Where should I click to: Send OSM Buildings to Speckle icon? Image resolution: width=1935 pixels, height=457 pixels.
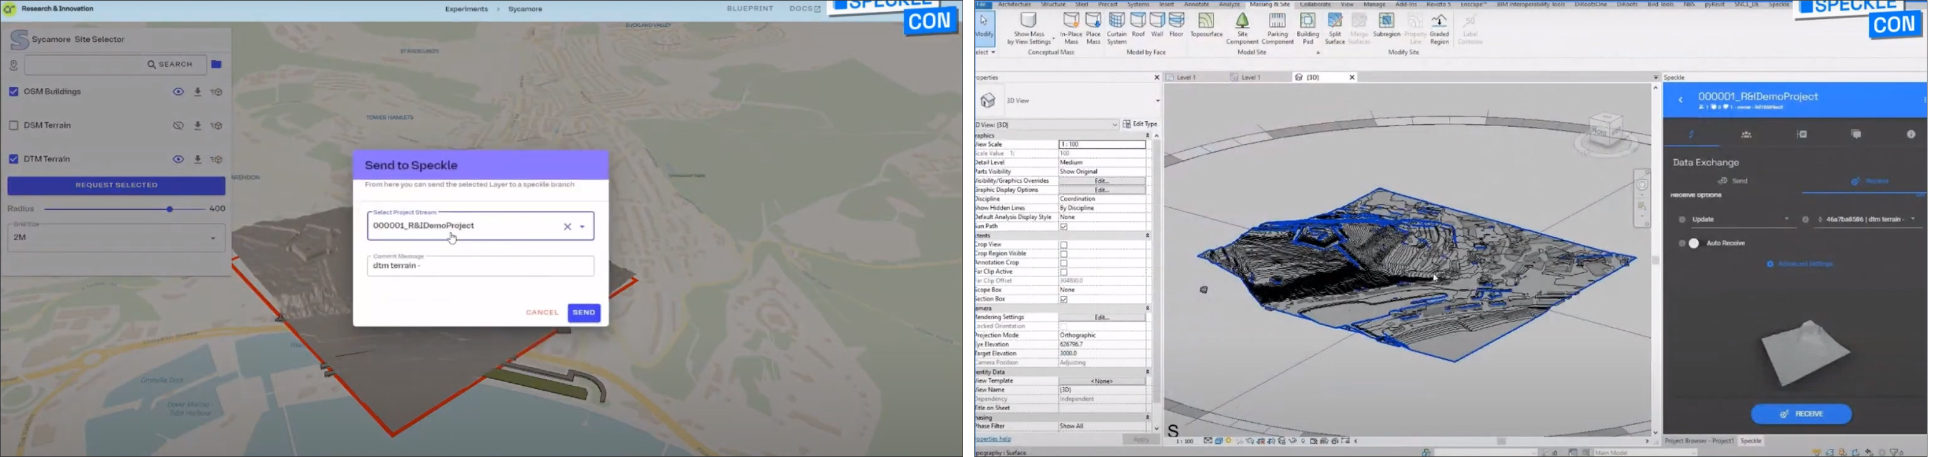217,92
